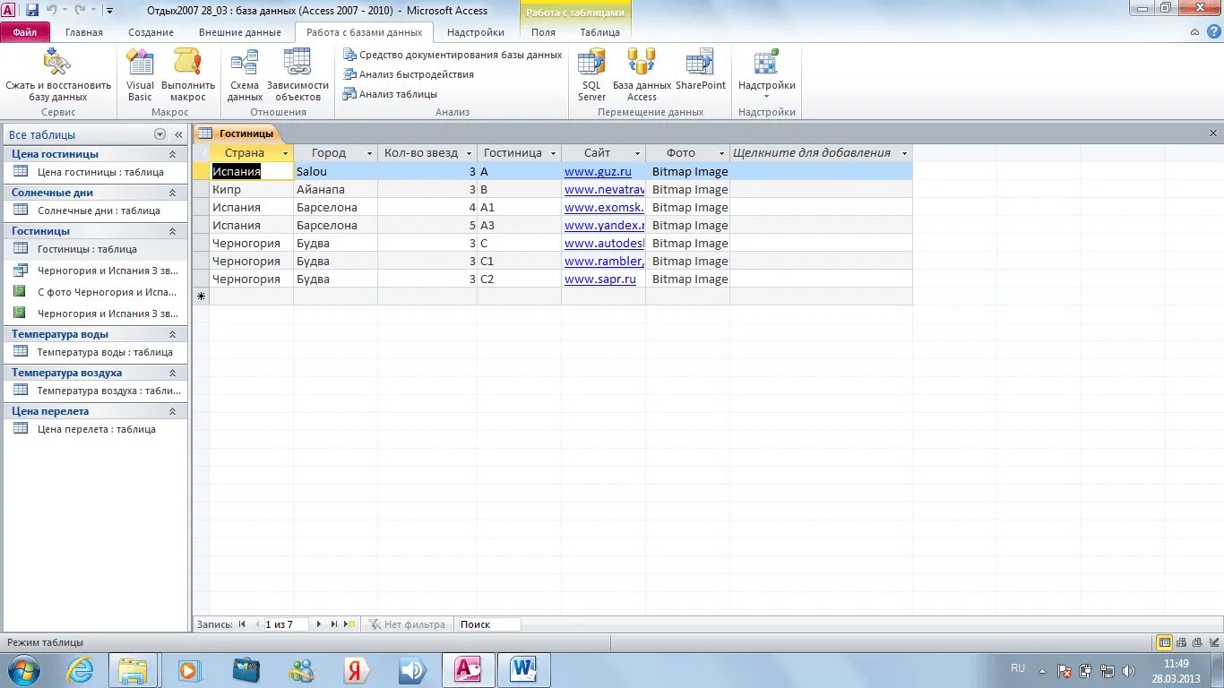
Task: Open Yandex application from taskbar
Action: pos(357,670)
